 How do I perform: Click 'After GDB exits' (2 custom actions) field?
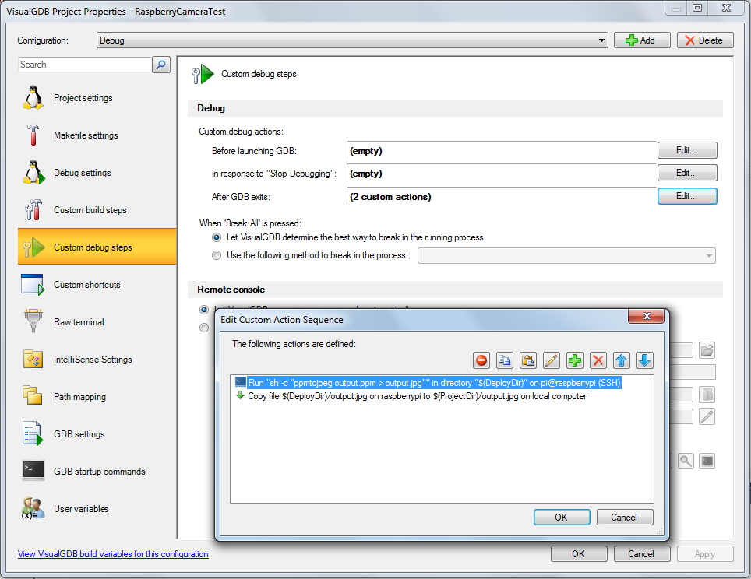coord(501,197)
